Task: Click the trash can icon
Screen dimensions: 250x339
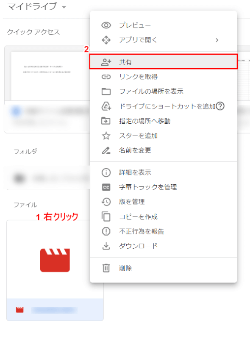Action: [106, 268]
